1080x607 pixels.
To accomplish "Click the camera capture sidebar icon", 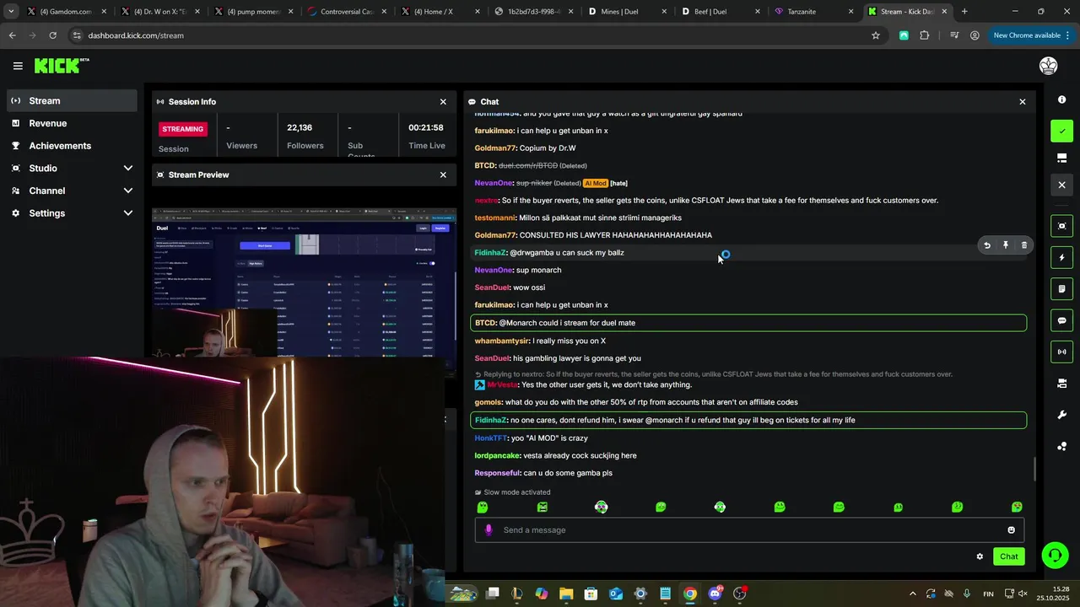I will tap(1061, 226).
